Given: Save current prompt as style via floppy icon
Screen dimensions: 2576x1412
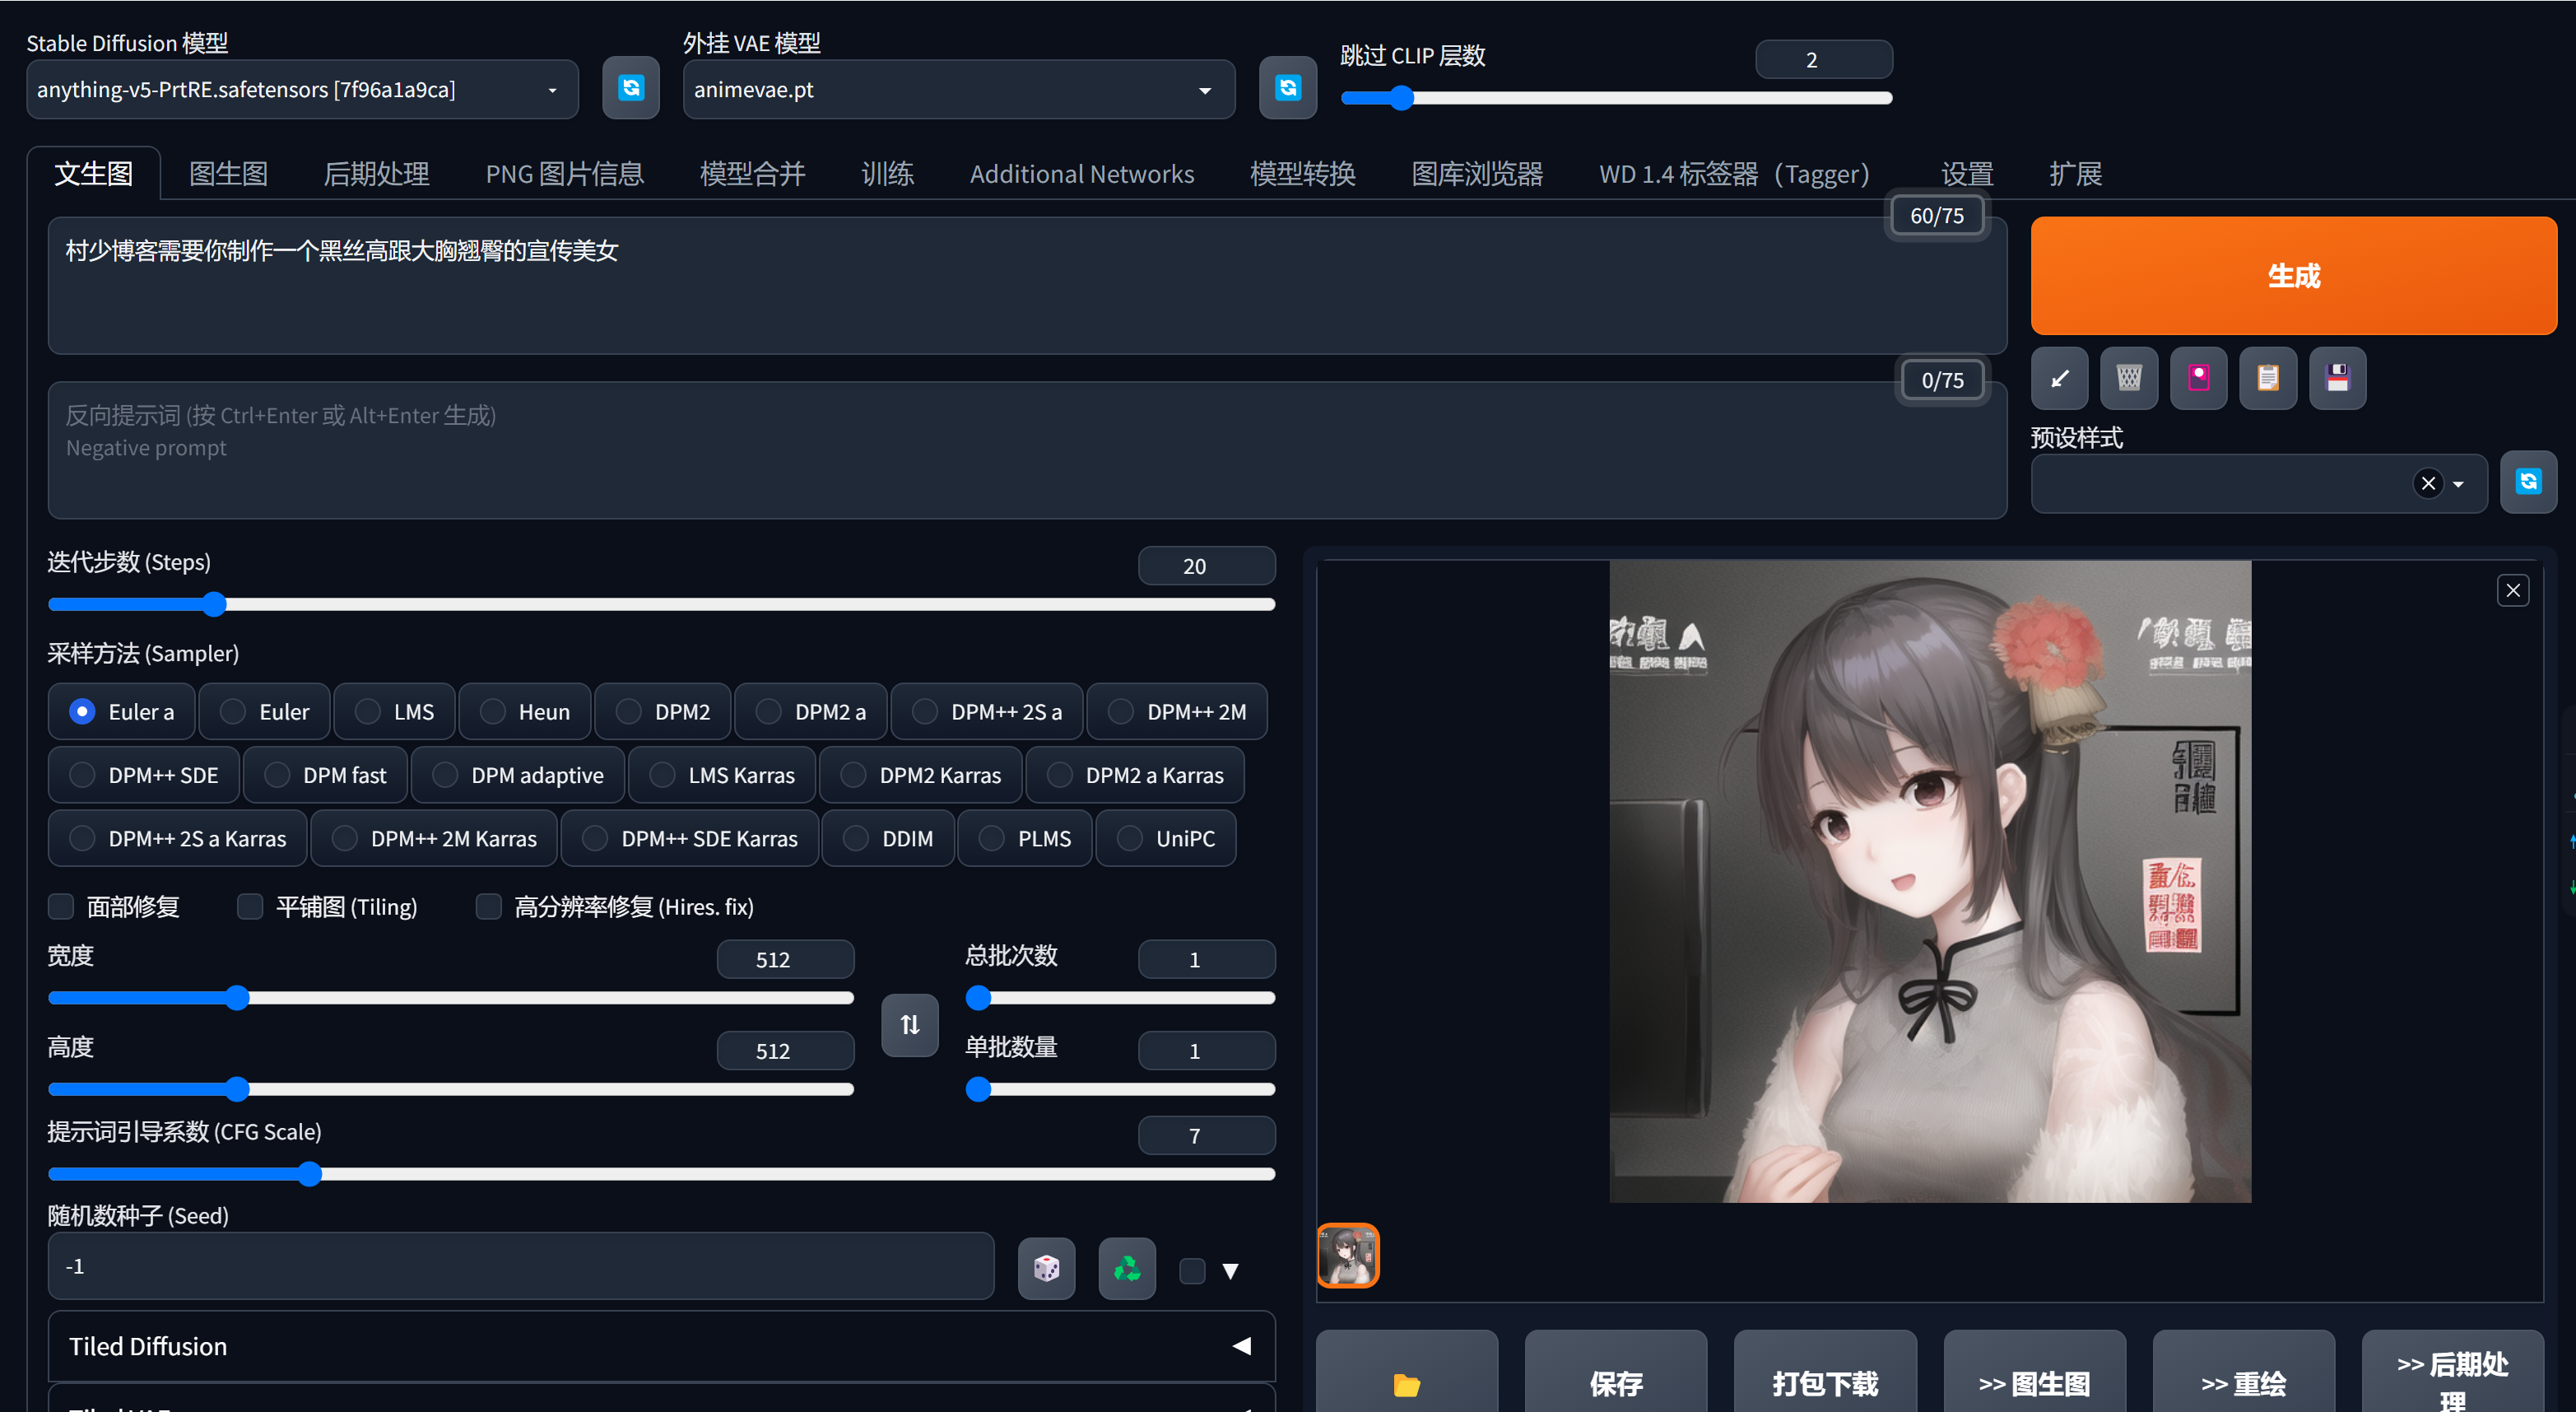Looking at the screenshot, I should click(x=2337, y=378).
